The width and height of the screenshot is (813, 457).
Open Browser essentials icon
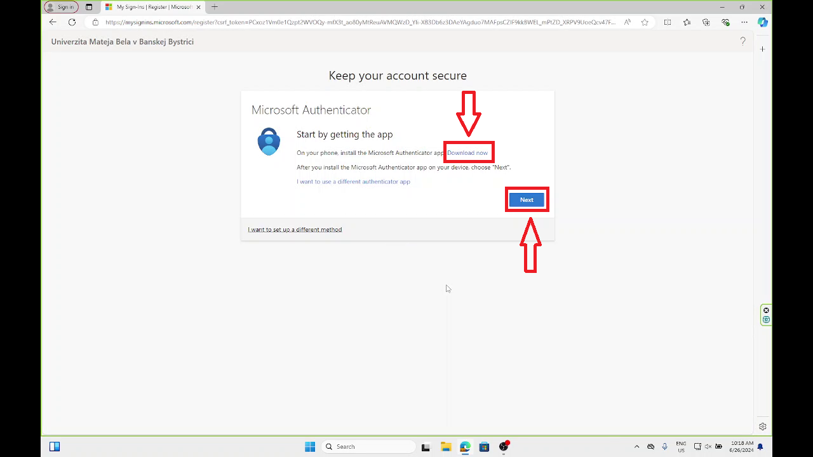pyautogui.click(x=725, y=22)
